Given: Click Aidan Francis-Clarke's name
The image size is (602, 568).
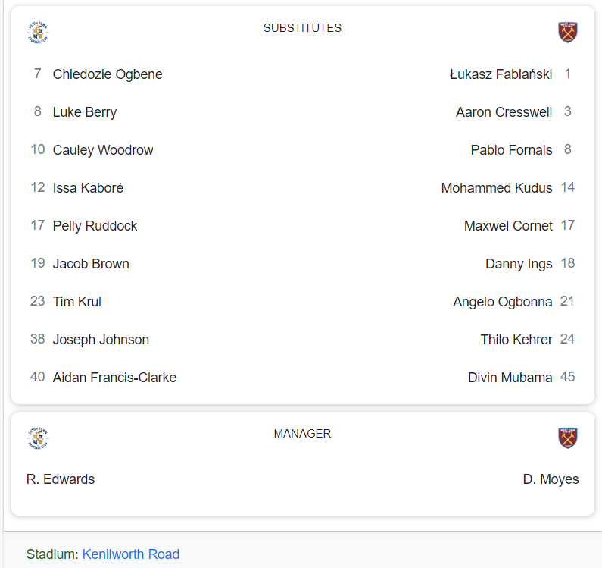Looking at the screenshot, I should [x=114, y=377].
